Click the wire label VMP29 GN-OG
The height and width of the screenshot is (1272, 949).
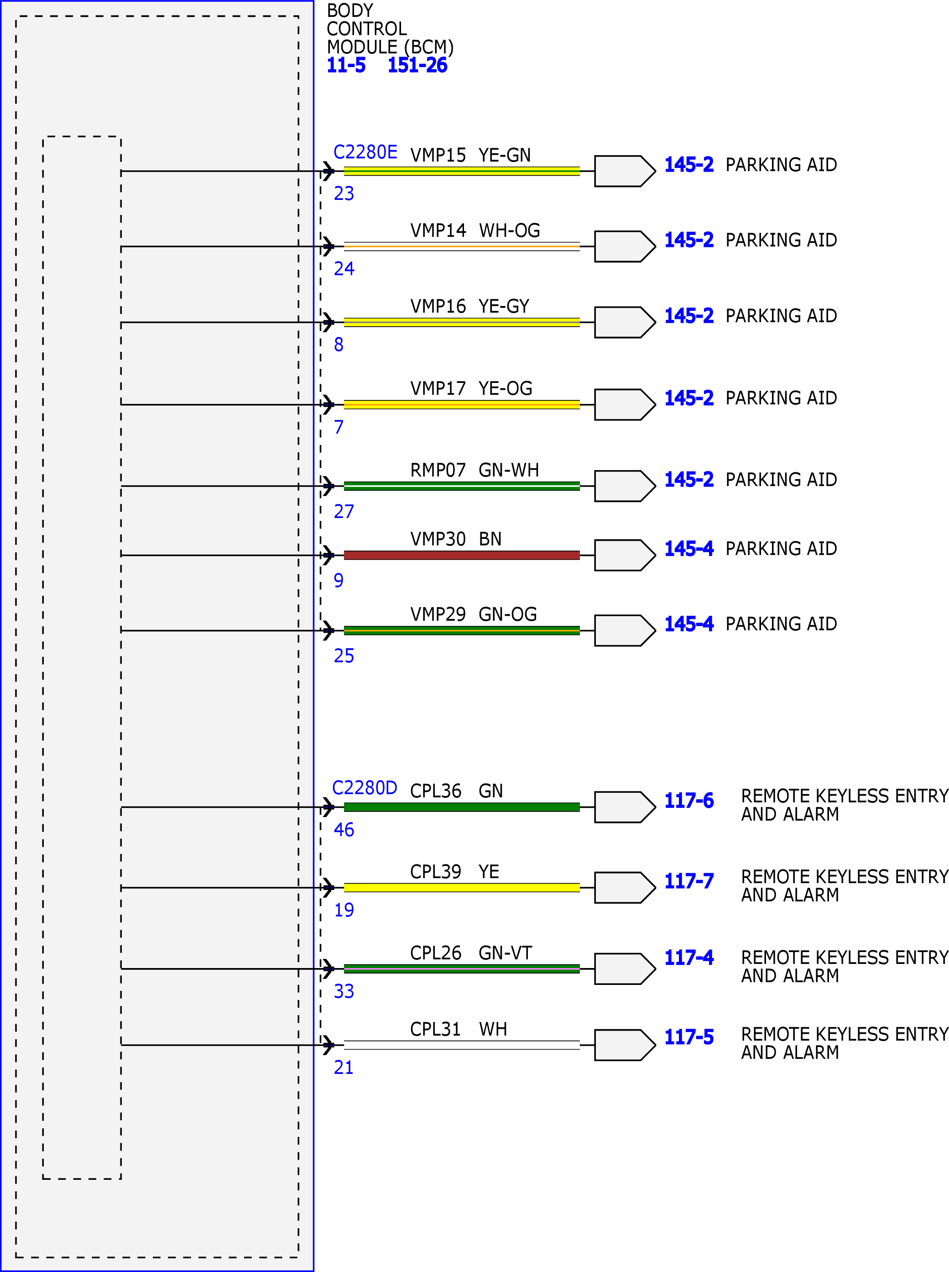click(473, 615)
